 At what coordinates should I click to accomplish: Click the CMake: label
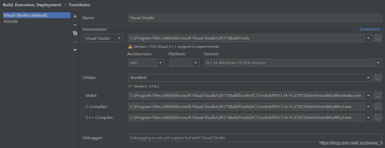click(x=89, y=78)
